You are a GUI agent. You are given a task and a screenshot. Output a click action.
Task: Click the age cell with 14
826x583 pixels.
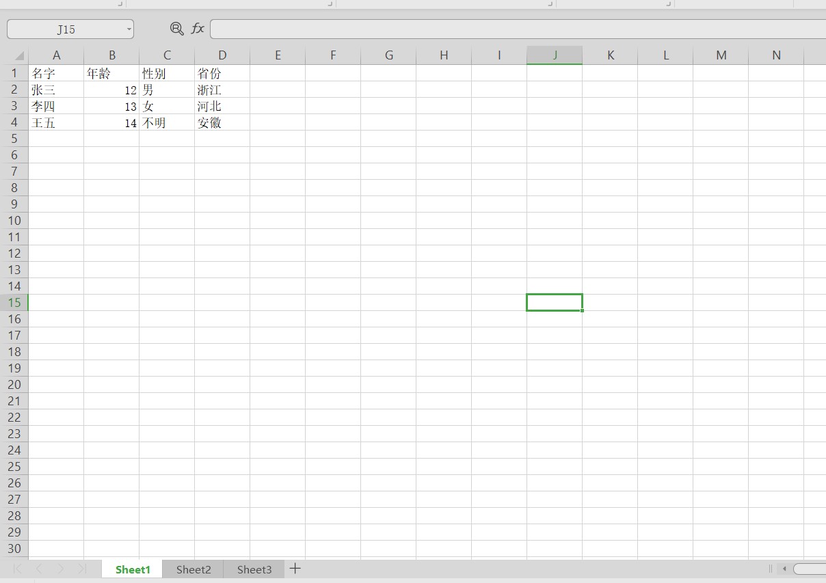[111, 122]
